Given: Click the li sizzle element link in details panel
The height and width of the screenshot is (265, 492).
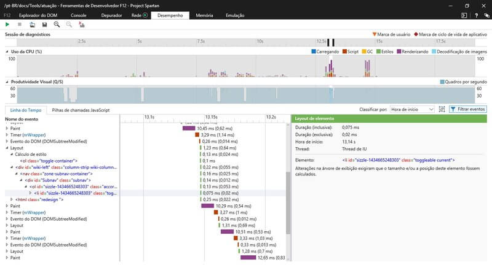Looking at the screenshot, I should click(x=398, y=160).
